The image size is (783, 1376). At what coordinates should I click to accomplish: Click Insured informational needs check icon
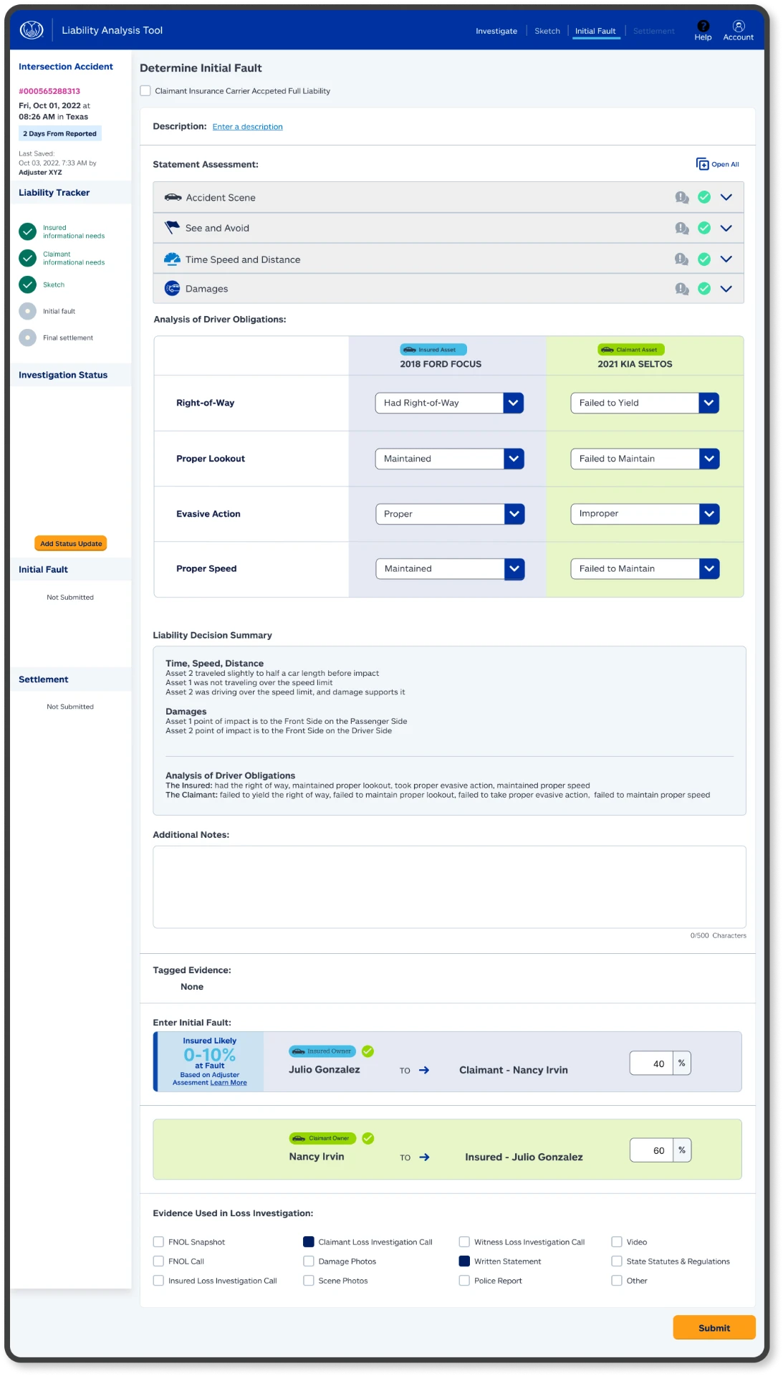coord(27,231)
